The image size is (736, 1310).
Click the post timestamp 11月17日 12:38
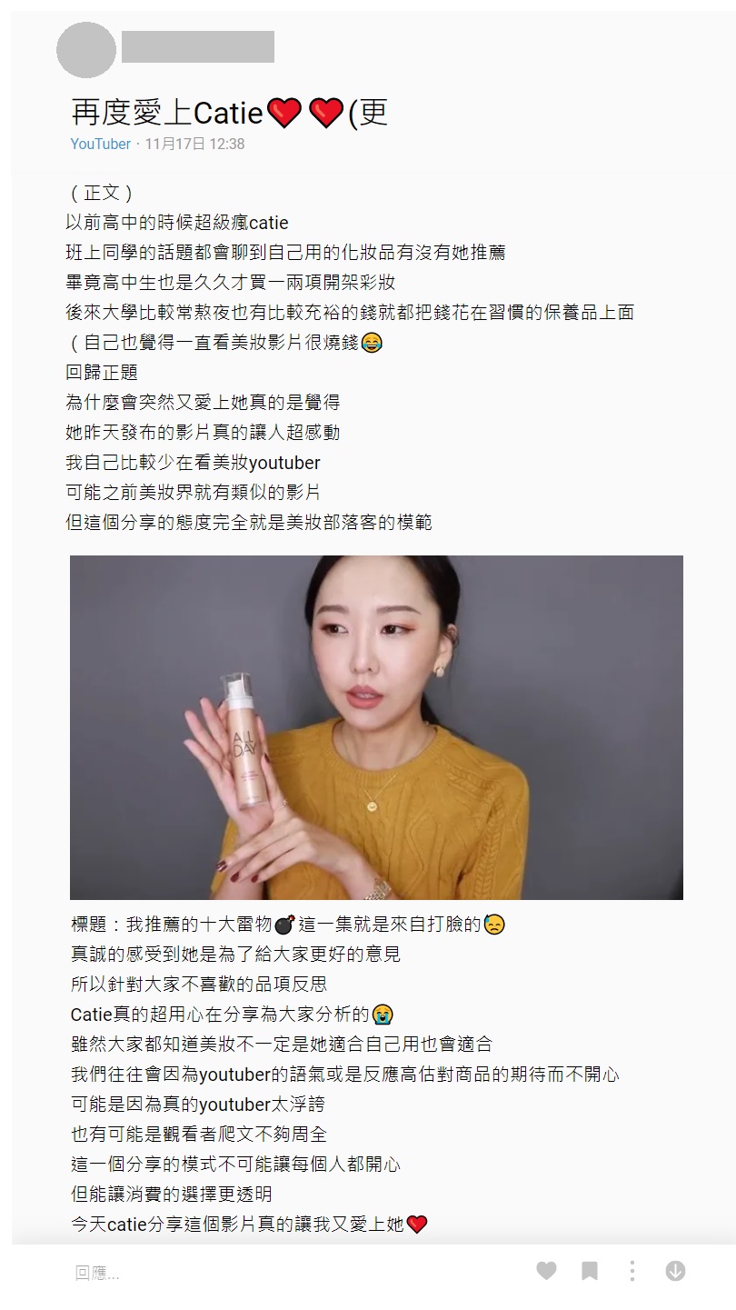(x=194, y=144)
